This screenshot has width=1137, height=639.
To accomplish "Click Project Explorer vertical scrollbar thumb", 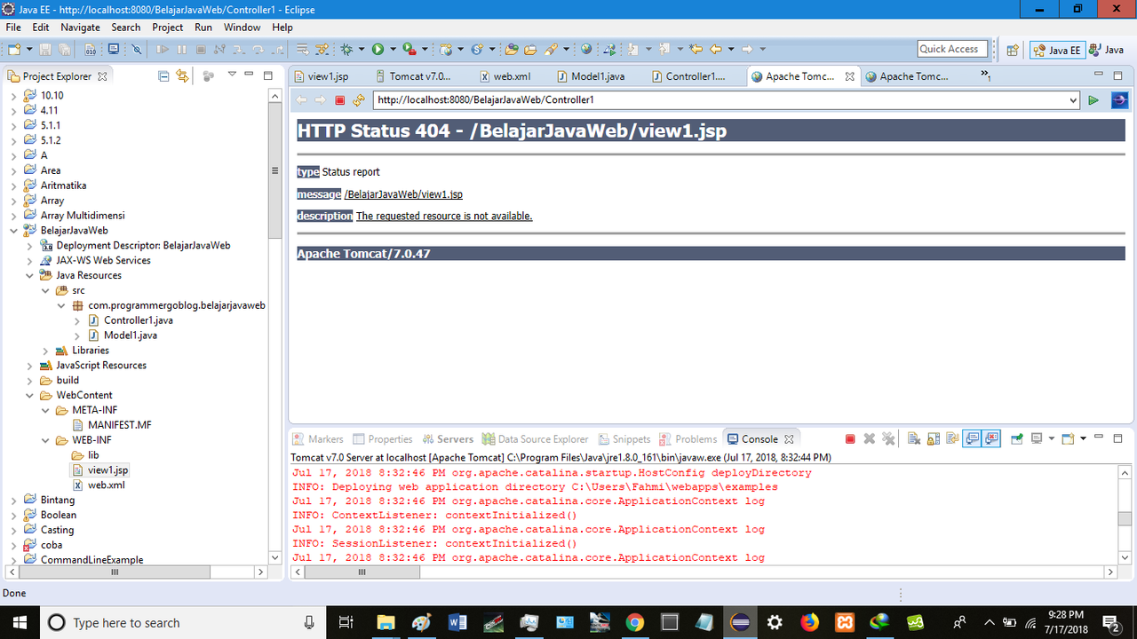I will (274, 170).
